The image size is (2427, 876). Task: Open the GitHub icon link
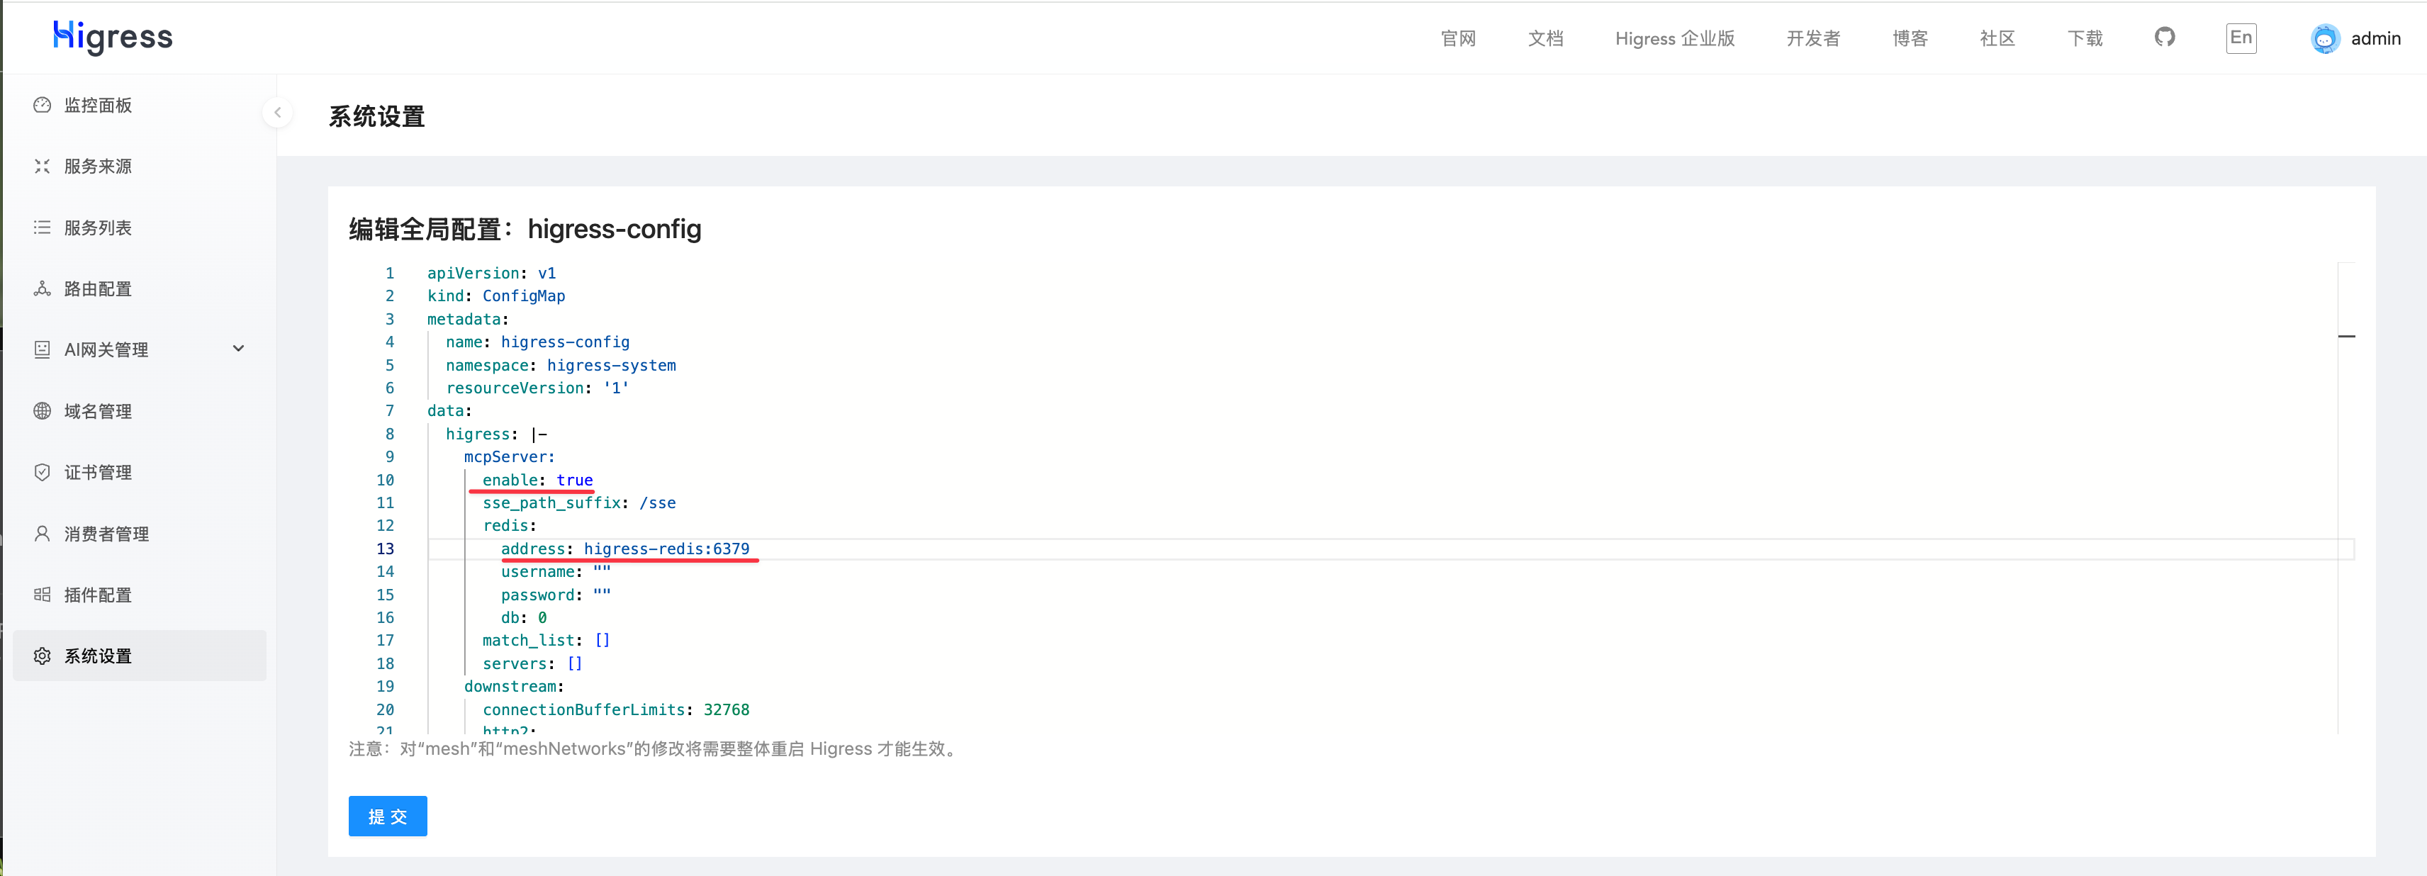coord(2164,38)
